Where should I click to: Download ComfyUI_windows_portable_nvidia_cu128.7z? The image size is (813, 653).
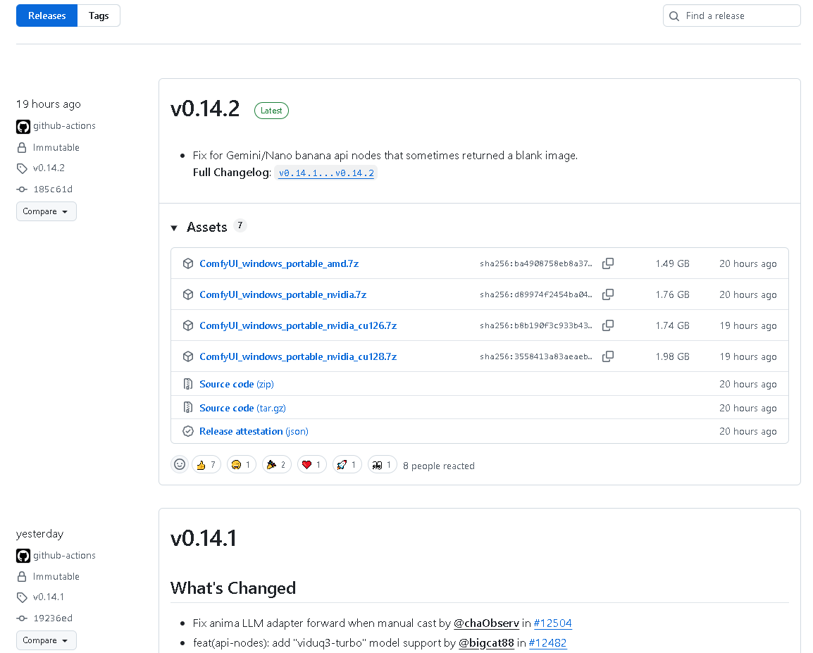point(298,356)
